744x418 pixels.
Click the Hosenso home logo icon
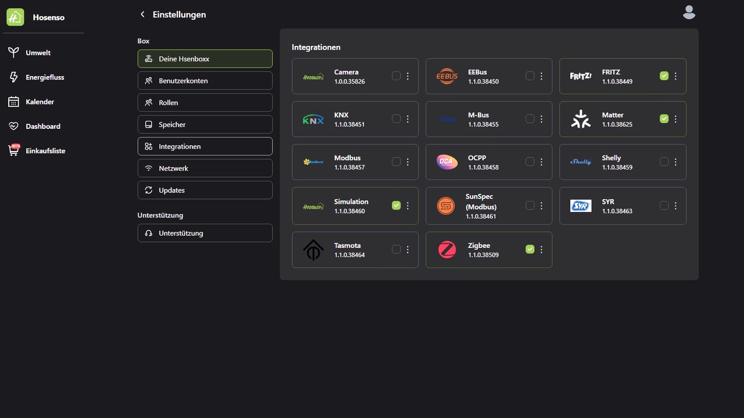click(x=15, y=17)
